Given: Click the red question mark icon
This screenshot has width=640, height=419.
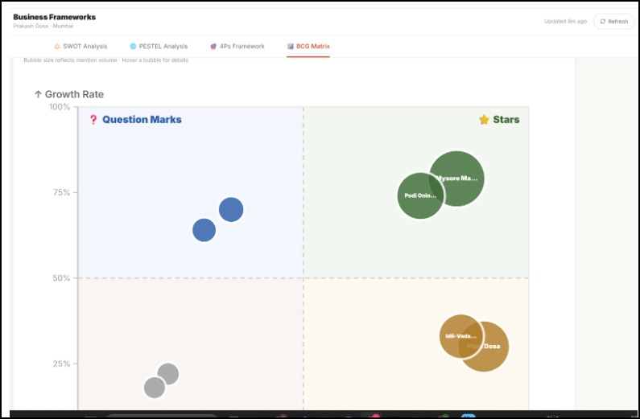Looking at the screenshot, I should [x=93, y=119].
